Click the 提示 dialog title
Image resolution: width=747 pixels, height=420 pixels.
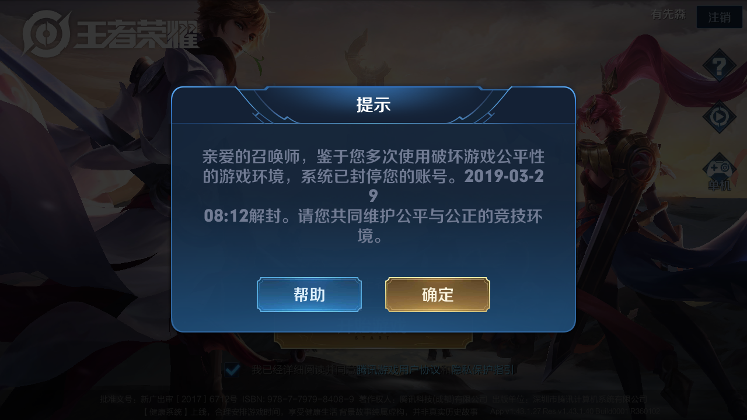click(373, 105)
